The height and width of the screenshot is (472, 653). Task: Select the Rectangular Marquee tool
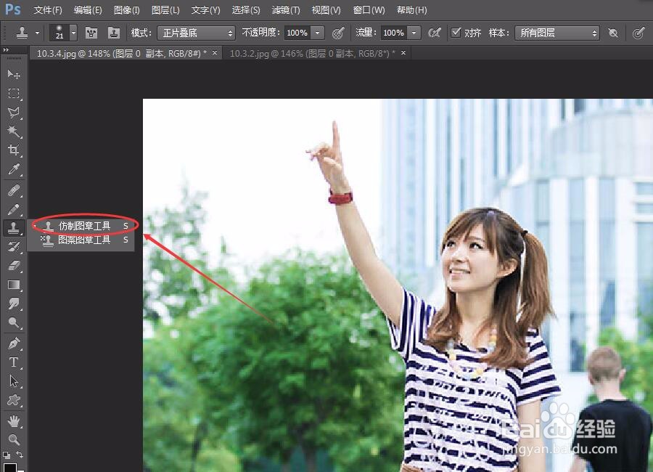(13, 94)
